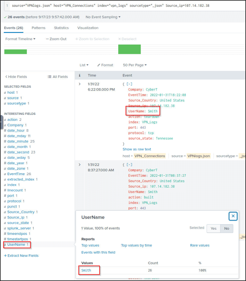Click the selected green timeline bar
The width and height of the screenshot is (246, 281).
[x=129, y=49]
